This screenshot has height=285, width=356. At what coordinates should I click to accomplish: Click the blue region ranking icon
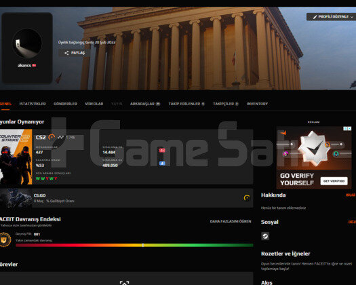pos(162,163)
